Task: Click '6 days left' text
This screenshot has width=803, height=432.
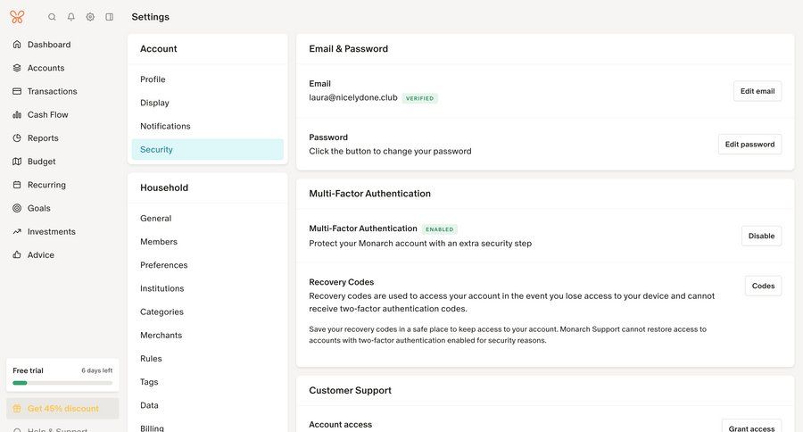Action: click(96, 370)
